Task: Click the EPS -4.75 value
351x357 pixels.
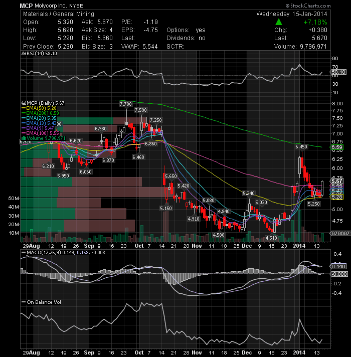Action: 150,30
